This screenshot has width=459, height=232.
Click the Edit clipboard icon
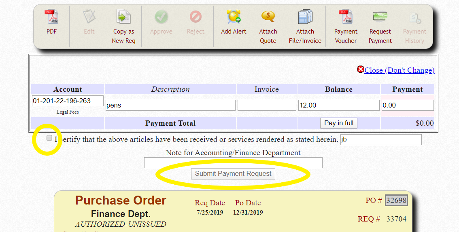click(89, 17)
